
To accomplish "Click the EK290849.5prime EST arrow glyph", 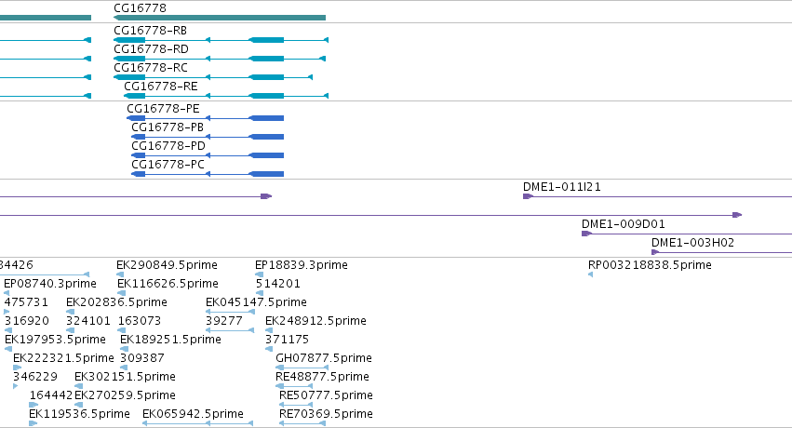I will point(120,274).
